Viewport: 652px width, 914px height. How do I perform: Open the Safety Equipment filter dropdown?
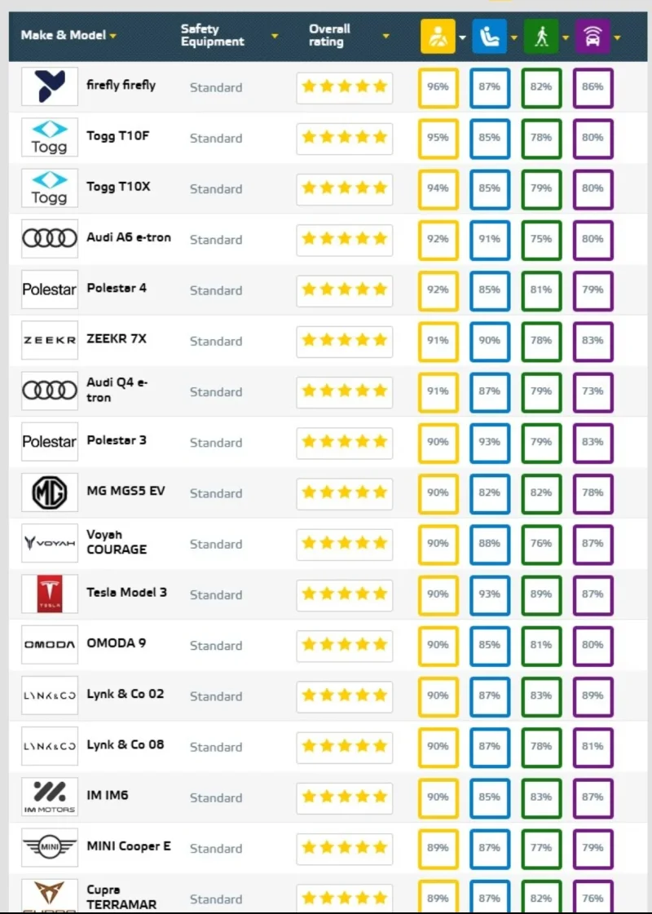click(275, 36)
